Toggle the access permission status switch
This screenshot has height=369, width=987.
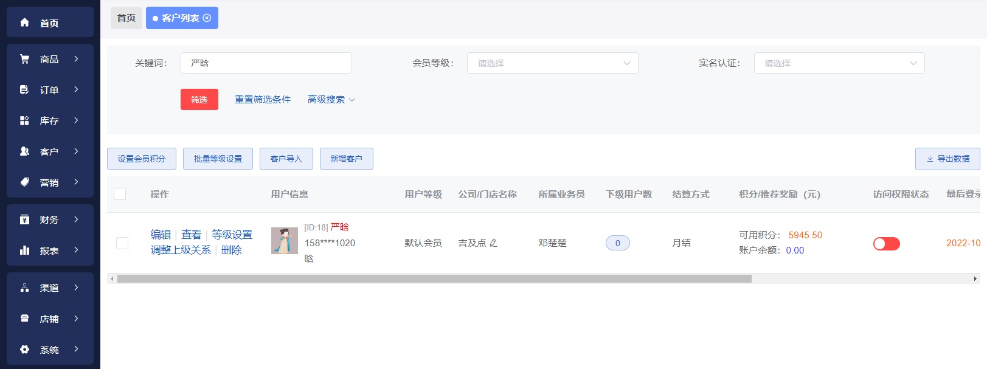pyautogui.click(x=886, y=244)
